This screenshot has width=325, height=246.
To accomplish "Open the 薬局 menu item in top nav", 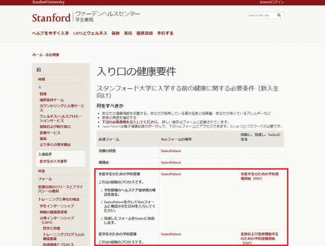I will [128, 33].
